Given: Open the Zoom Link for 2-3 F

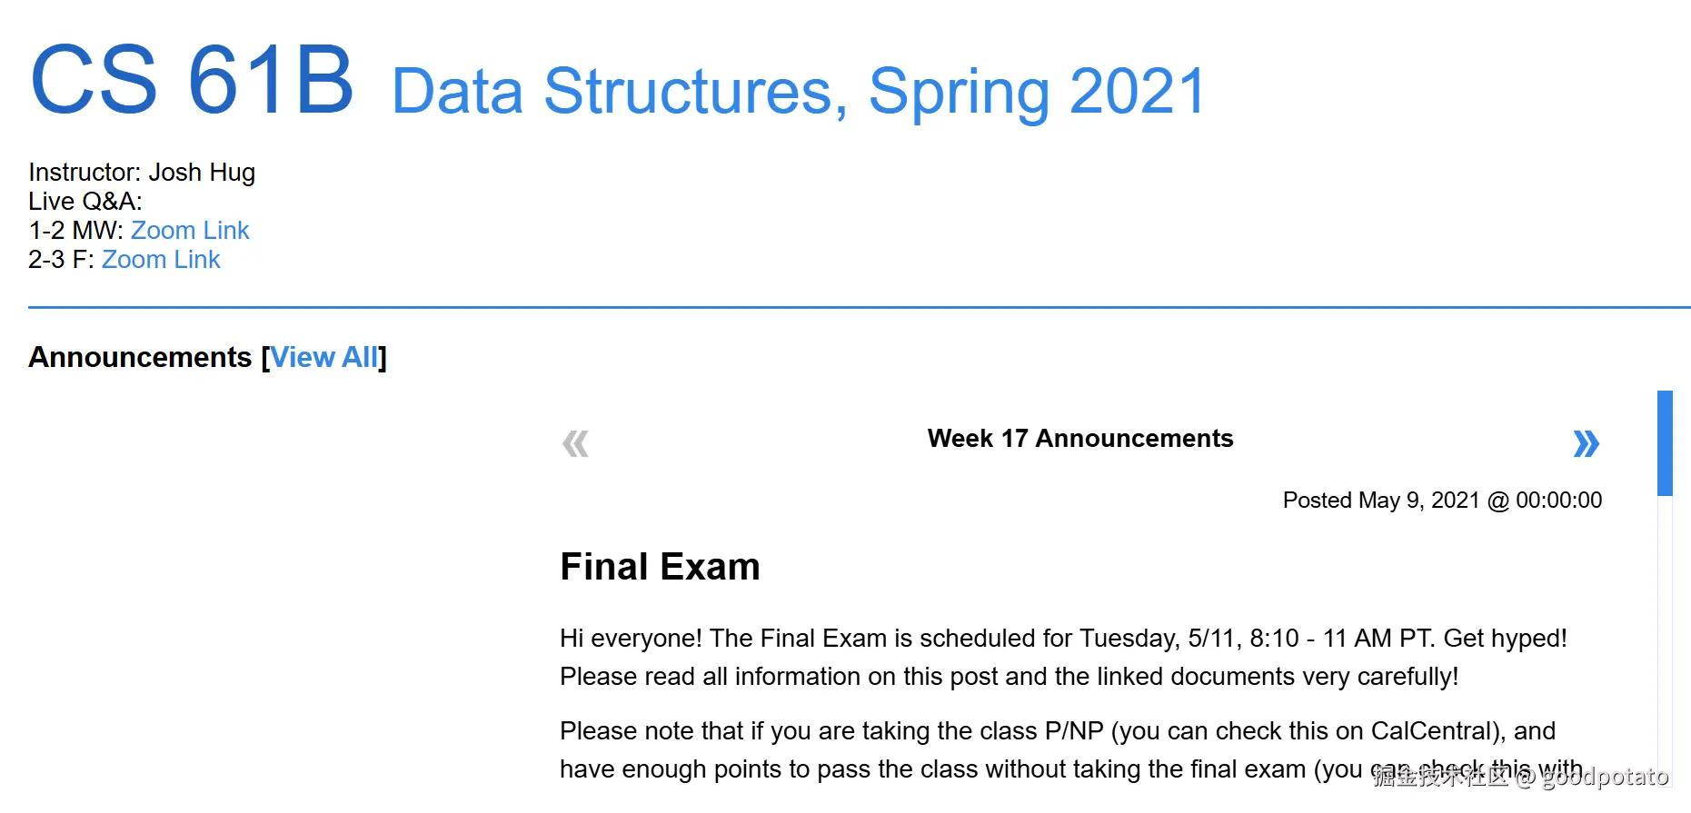Looking at the screenshot, I should tap(161, 260).
